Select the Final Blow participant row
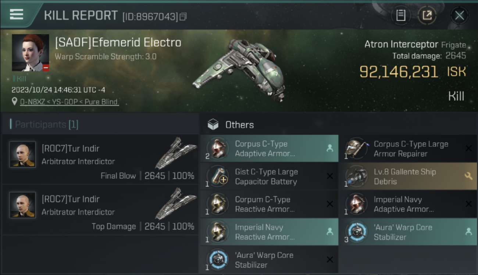Viewport: 478px width, 275px height. pos(100,159)
